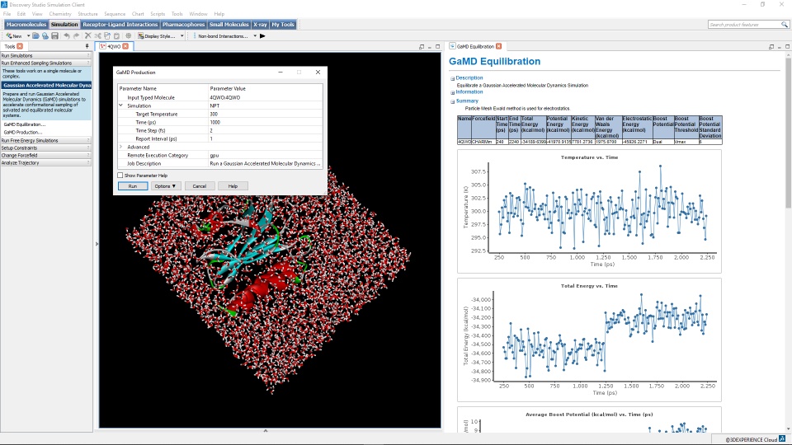Open the Display Style dropdown arrow

pyautogui.click(x=181, y=35)
